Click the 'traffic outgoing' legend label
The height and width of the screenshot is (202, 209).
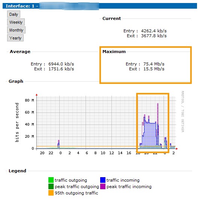pos(71,180)
